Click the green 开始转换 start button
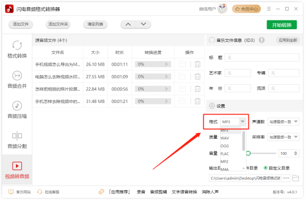The image size is (305, 200). point(282,25)
